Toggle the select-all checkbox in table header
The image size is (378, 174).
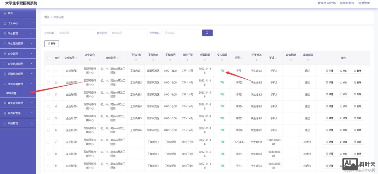click(x=48, y=58)
